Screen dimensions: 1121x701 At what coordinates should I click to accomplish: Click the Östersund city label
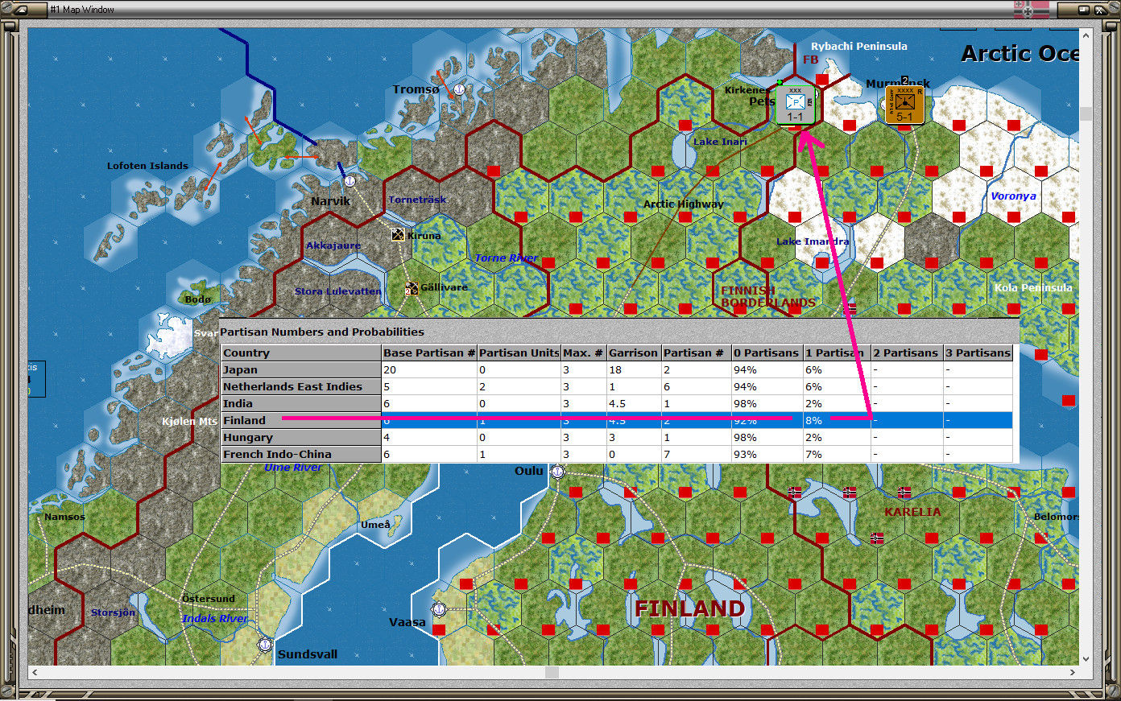pos(209,598)
